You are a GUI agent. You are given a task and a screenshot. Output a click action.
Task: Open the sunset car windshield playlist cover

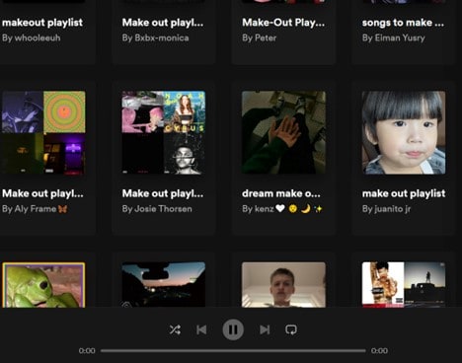click(x=164, y=285)
